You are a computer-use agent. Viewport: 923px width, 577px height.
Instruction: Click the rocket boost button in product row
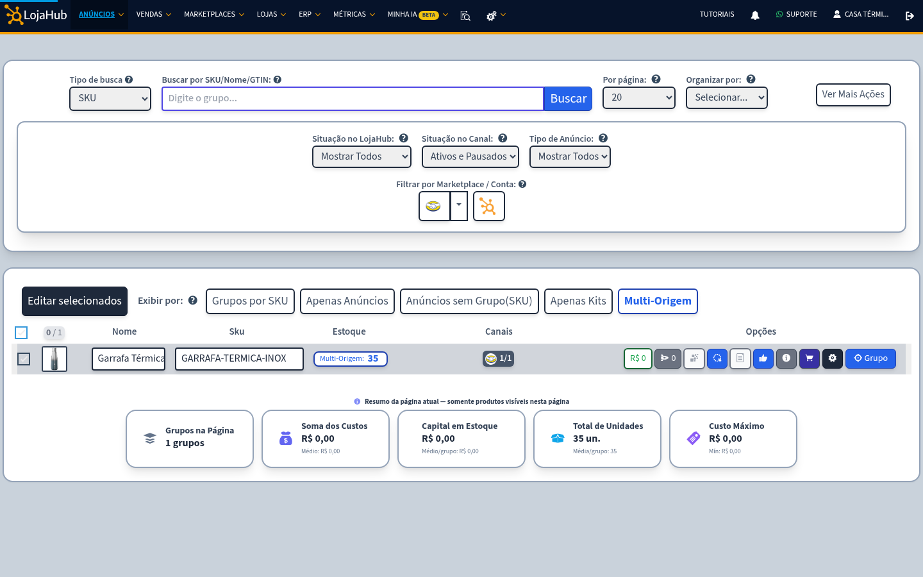(668, 358)
